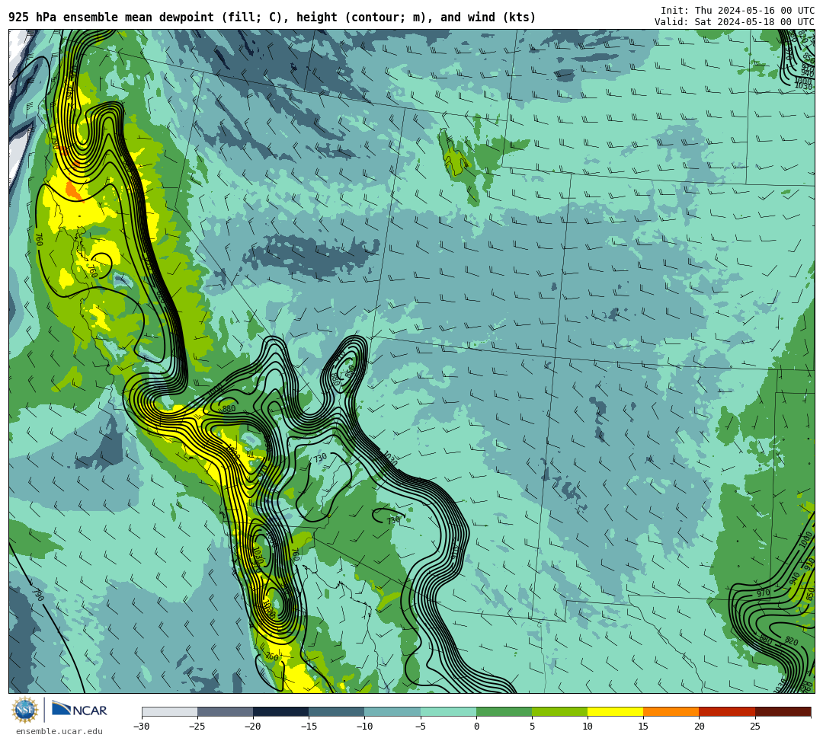Click the yellow 10 to 15 swatch

coord(615,711)
